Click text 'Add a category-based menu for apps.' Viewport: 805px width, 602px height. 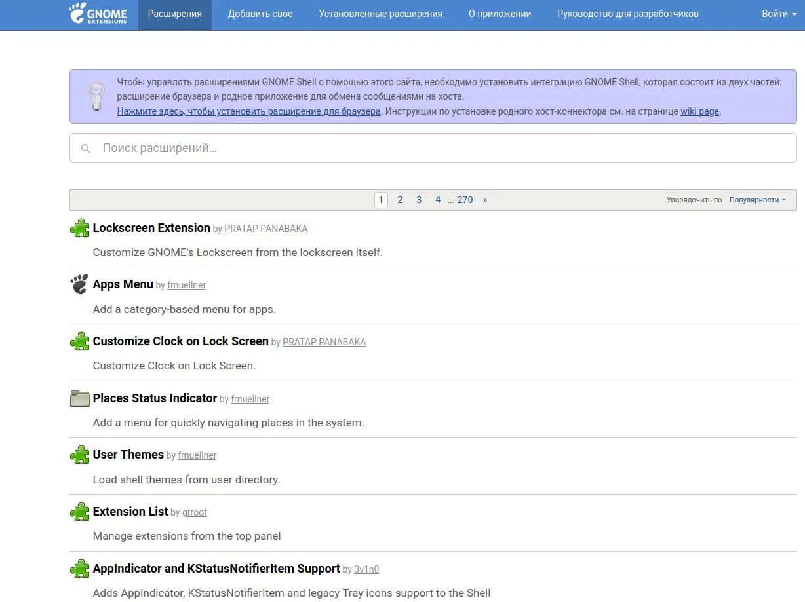coord(184,309)
